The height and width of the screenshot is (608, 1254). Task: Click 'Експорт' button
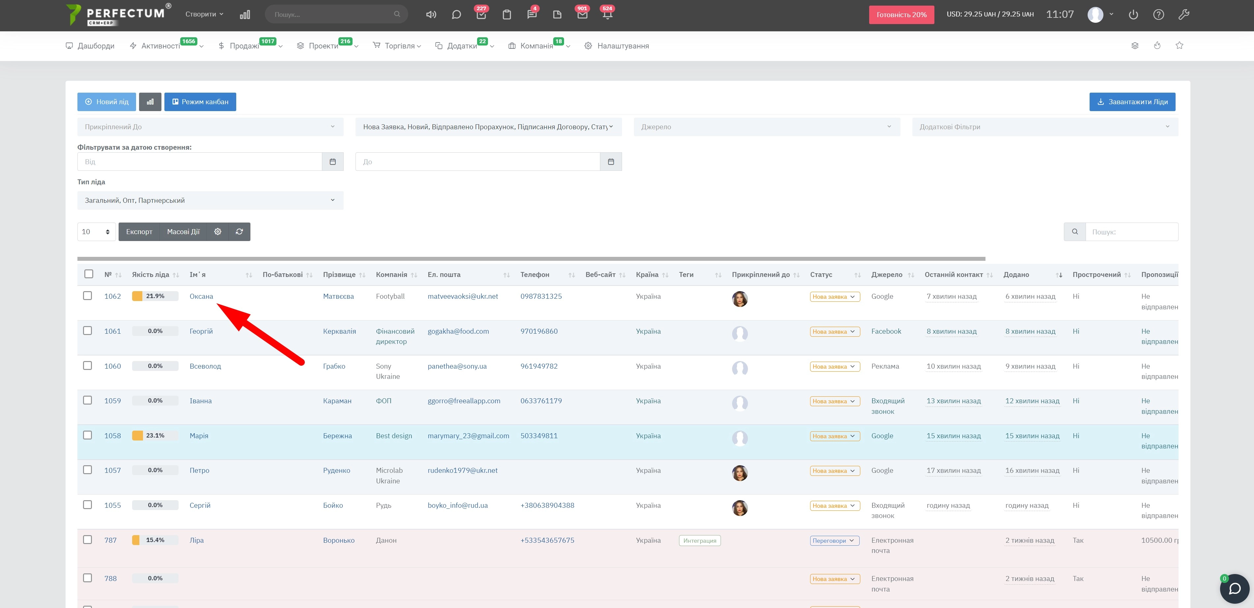[x=139, y=232]
